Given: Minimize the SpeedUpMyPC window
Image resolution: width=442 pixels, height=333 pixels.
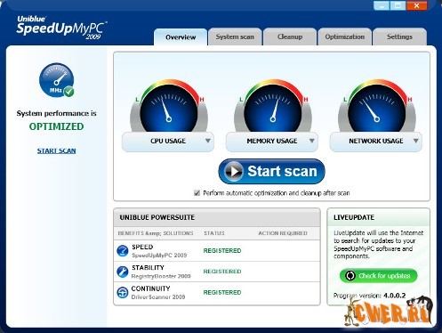Looking at the screenshot, I should pyautogui.click(x=382, y=5).
